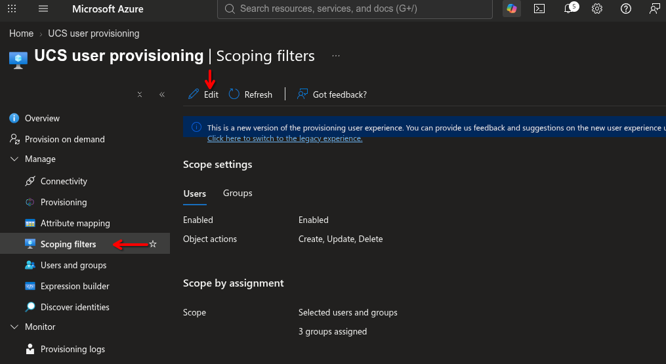
Task: Click '3 groups assigned' text
Action: [x=333, y=331]
